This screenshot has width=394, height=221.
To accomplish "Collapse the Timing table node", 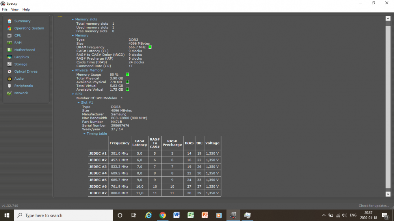I will tap(84, 134).
